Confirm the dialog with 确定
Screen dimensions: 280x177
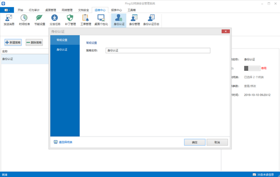(x=195, y=142)
